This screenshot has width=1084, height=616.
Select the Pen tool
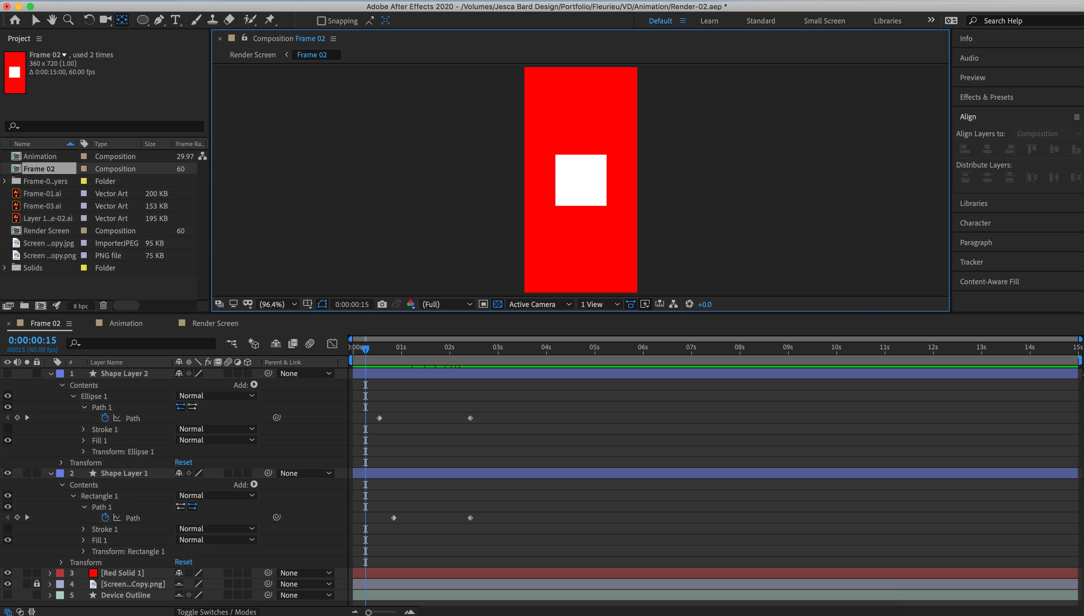coord(159,20)
